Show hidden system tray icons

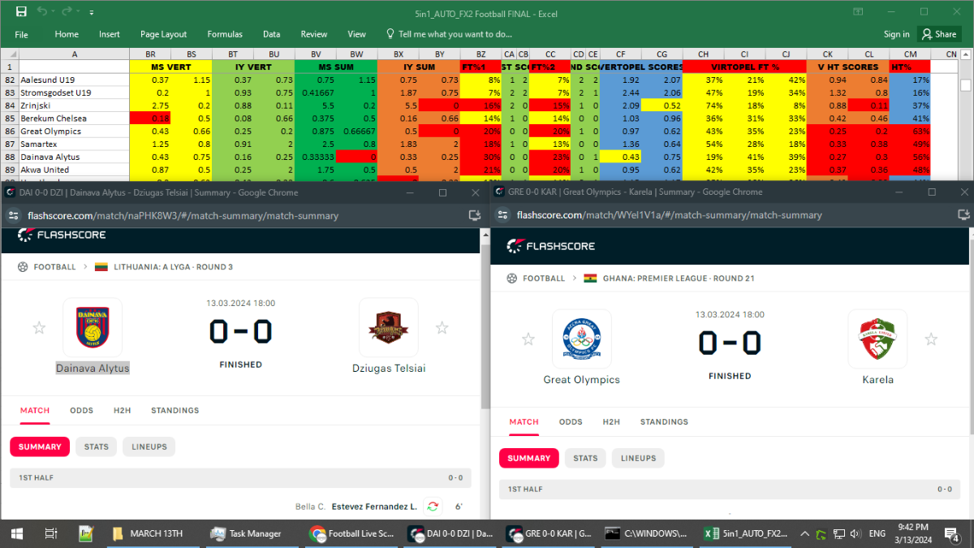pos(805,533)
